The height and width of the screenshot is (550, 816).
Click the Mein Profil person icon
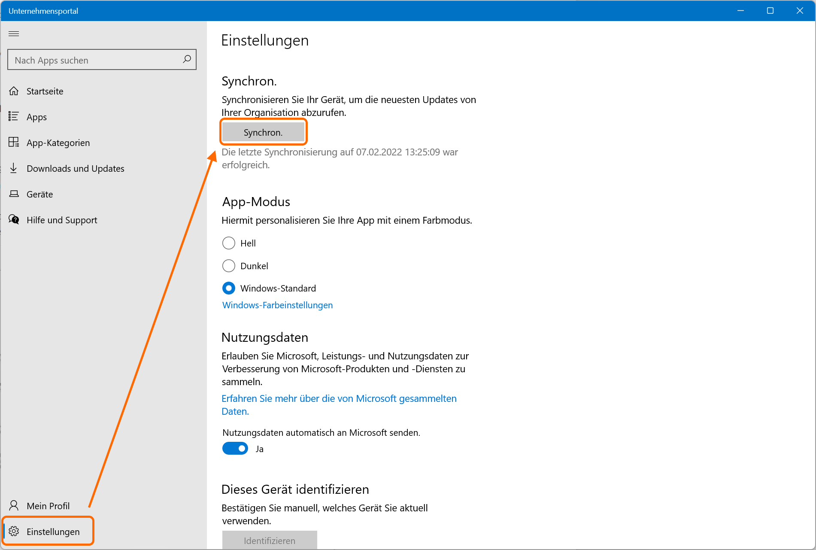[x=14, y=505]
